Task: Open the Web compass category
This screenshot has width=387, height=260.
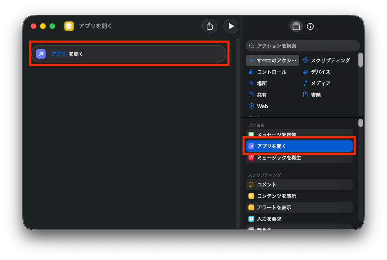Action: point(258,106)
